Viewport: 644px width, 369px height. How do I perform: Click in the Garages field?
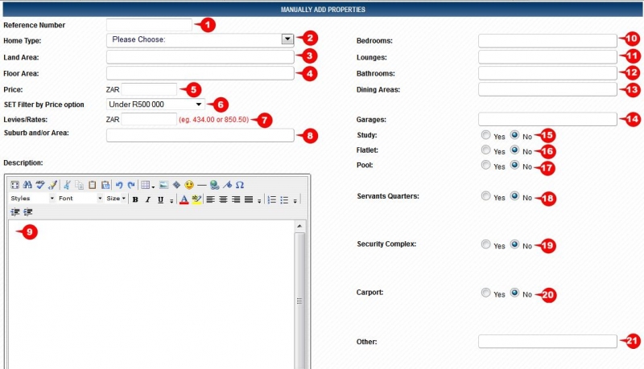pyautogui.click(x=547, y=119)
